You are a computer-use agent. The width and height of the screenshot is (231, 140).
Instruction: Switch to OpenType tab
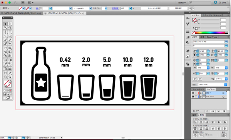pos(212,37)
